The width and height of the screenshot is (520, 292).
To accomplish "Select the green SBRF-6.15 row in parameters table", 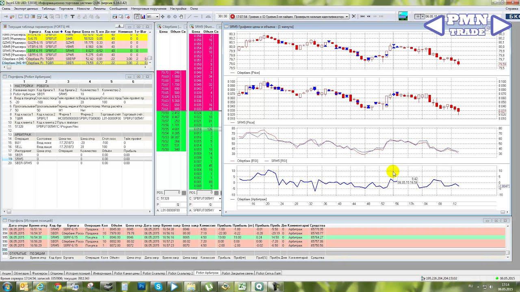I will click(76, 51).
